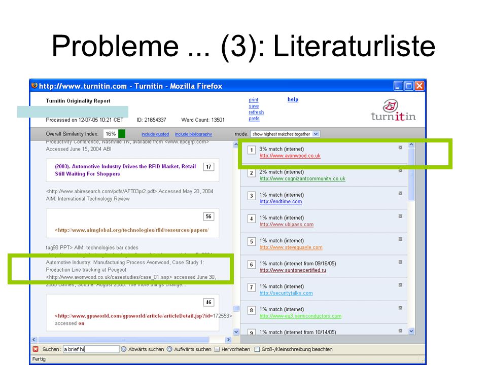Open the http://securitytalks.com source link
Image resolution: width=487 pixels, height=365 pixels.
click(x=286, y=294)
